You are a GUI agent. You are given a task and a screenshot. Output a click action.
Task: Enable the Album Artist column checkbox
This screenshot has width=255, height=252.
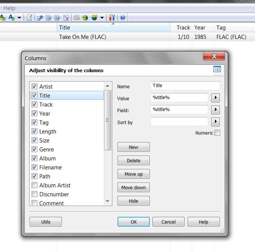click(34, 185)
